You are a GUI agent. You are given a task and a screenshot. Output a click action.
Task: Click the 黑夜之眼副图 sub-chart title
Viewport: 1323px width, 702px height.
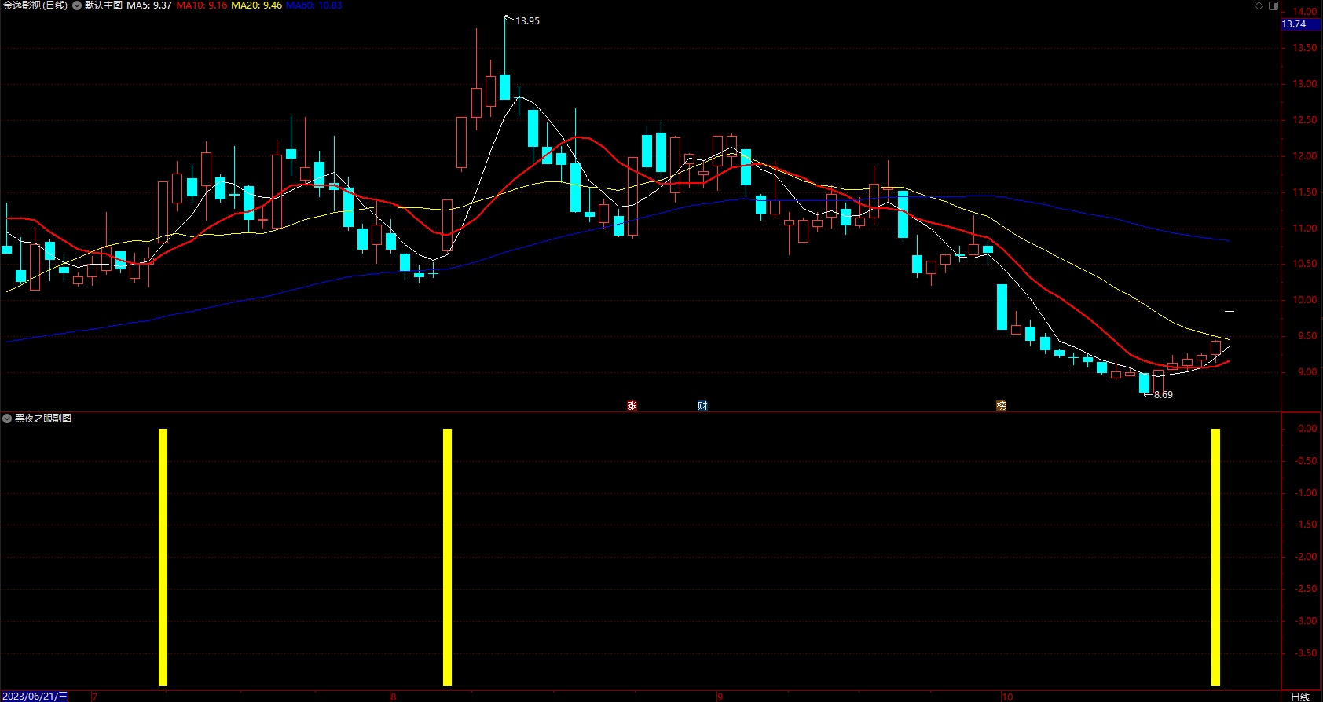click(43, 419)
